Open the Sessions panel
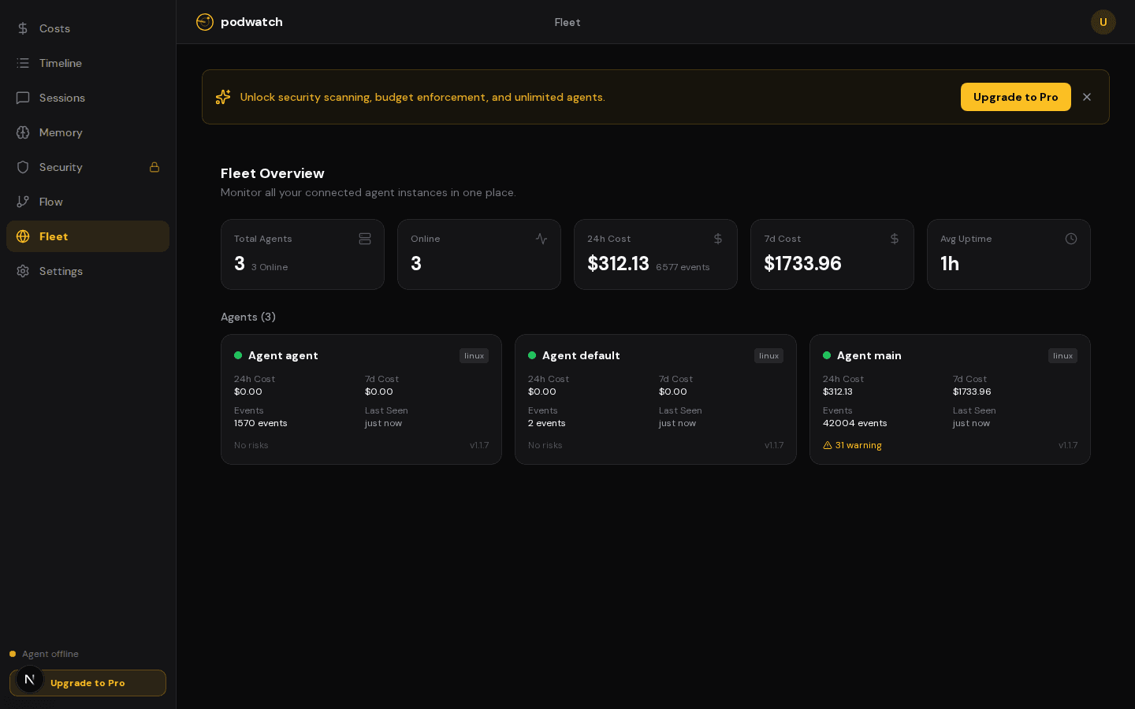1135x709 pixels. (61, 98)
